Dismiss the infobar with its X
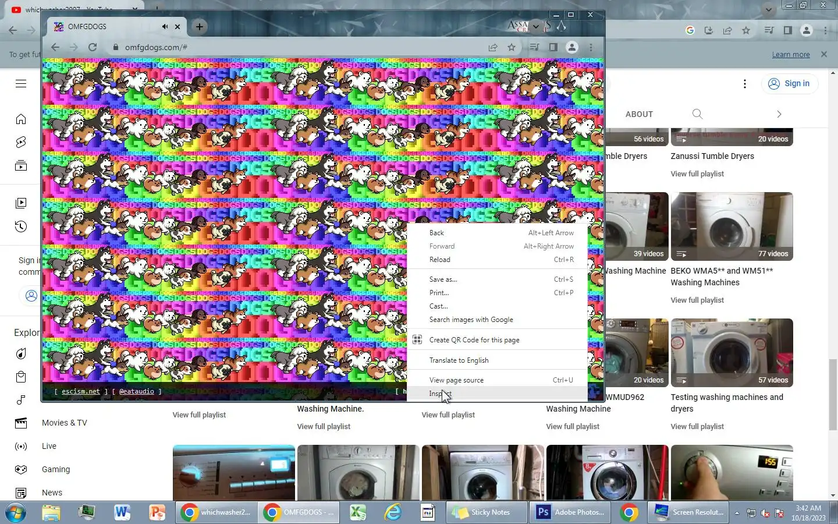This screenshot has height=524, width=838. coord(823,54)
